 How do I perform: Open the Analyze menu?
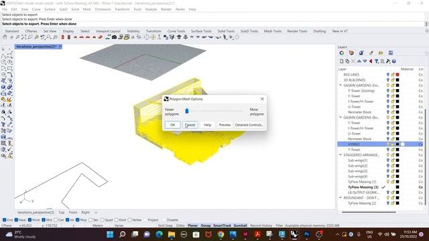(x=151, y=9)
